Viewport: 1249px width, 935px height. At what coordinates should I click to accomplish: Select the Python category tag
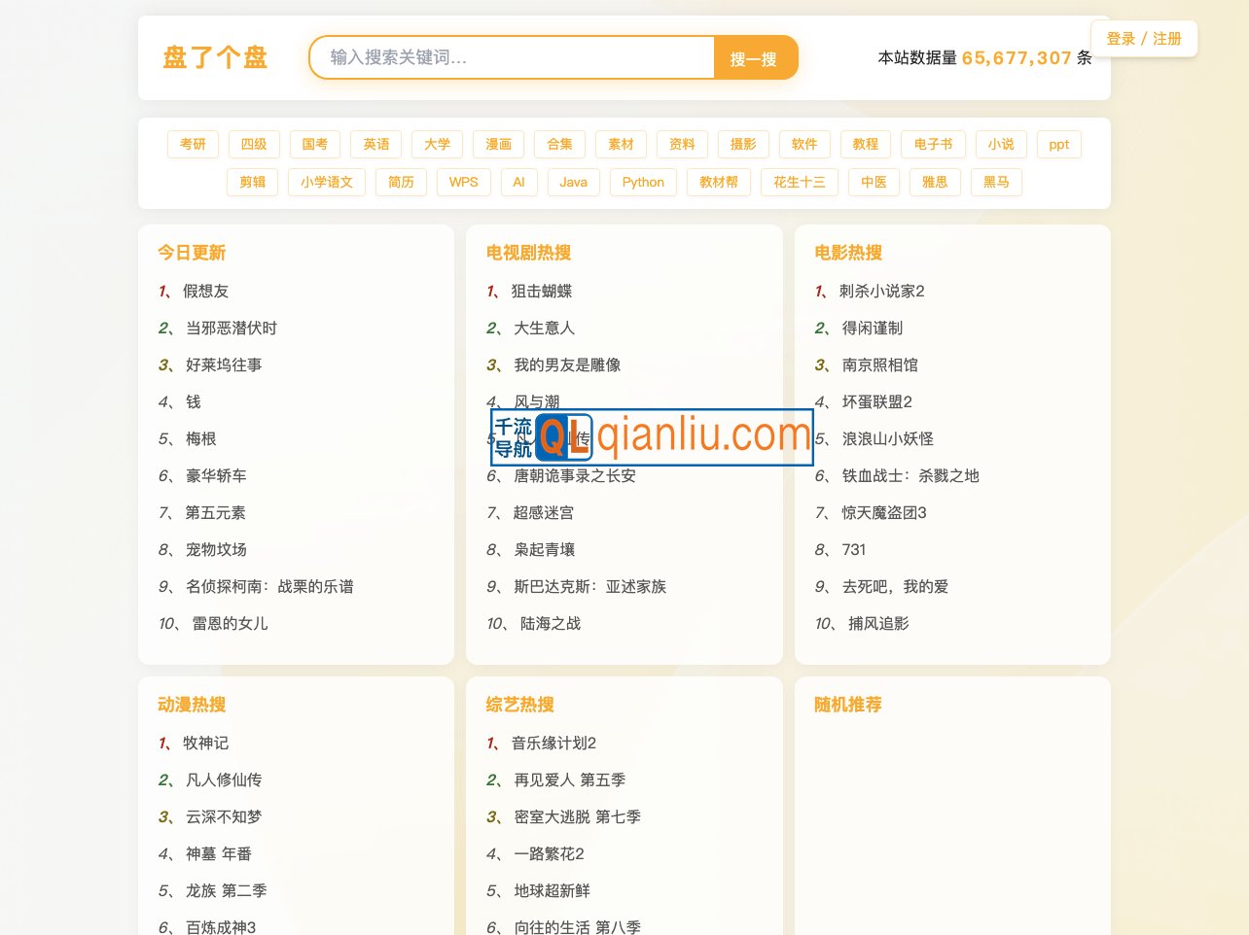[x=643, y=182]
